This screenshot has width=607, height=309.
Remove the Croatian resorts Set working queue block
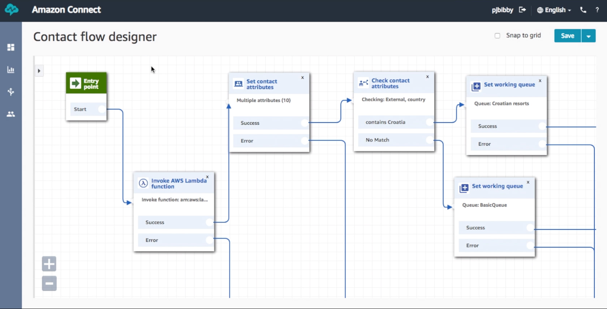540,81
